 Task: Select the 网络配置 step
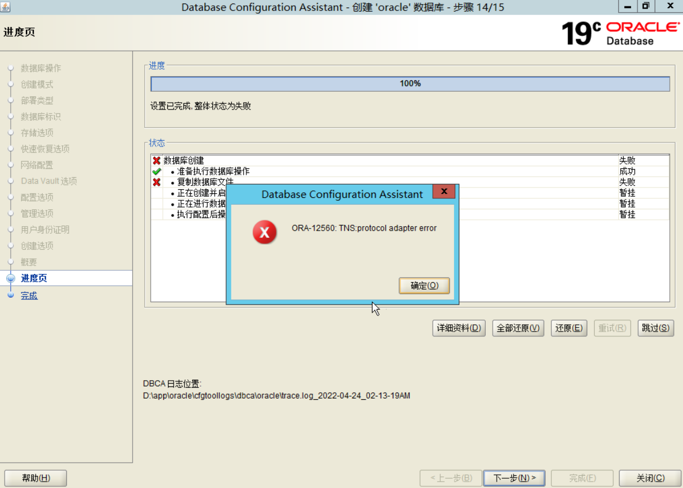pyautogui.click(x=37, y=165)
